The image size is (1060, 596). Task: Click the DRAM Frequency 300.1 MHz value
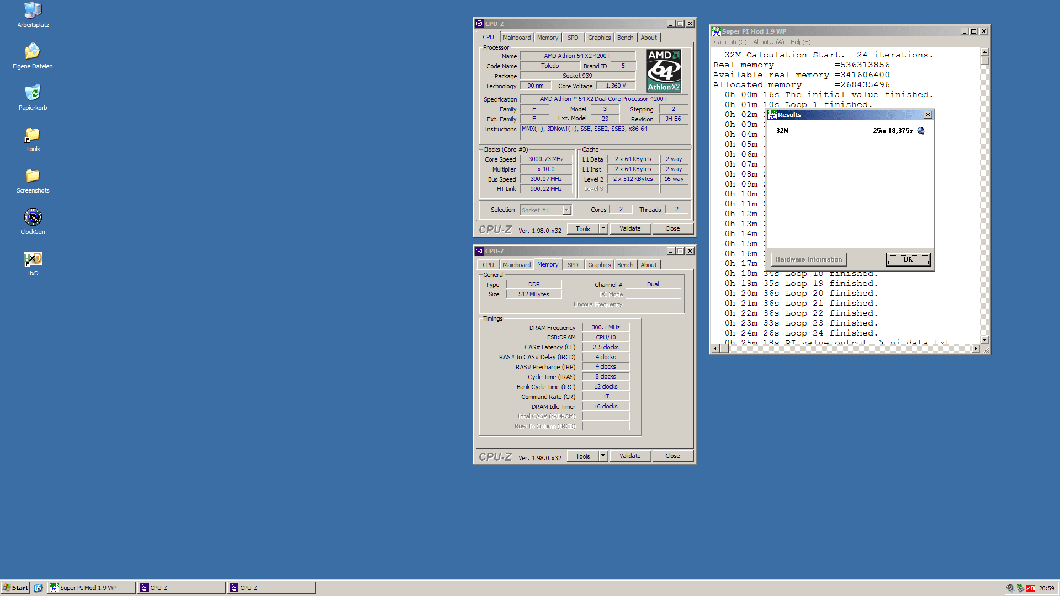click(x=606, y=327)
